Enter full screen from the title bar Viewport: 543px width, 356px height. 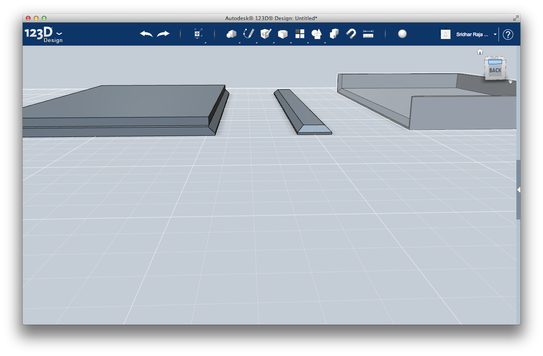pyautogui.click(x=516, y=18)
